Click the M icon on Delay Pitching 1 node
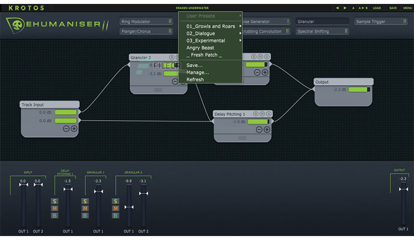 [262, 114]
